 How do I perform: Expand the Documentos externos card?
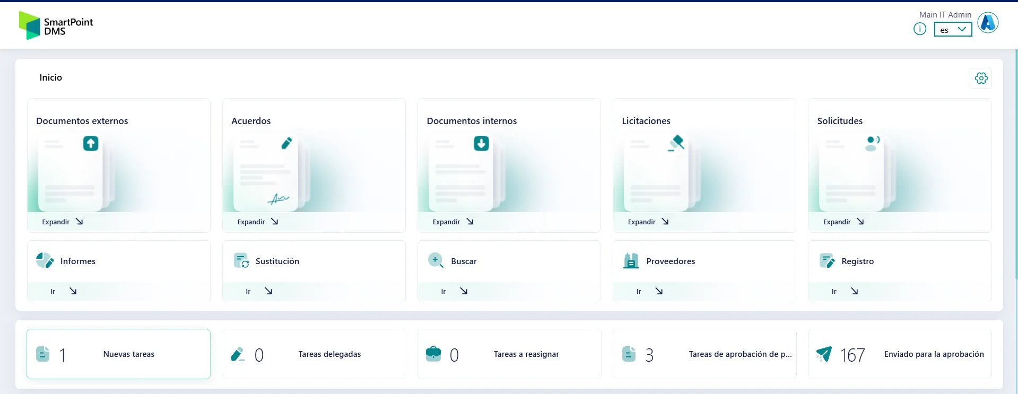point(62,222)
